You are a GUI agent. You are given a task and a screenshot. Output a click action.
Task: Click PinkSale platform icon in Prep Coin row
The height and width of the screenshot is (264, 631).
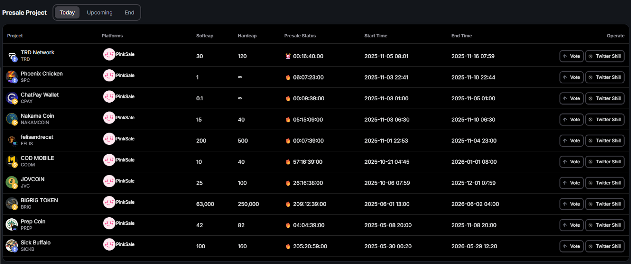tap(109, 223)
